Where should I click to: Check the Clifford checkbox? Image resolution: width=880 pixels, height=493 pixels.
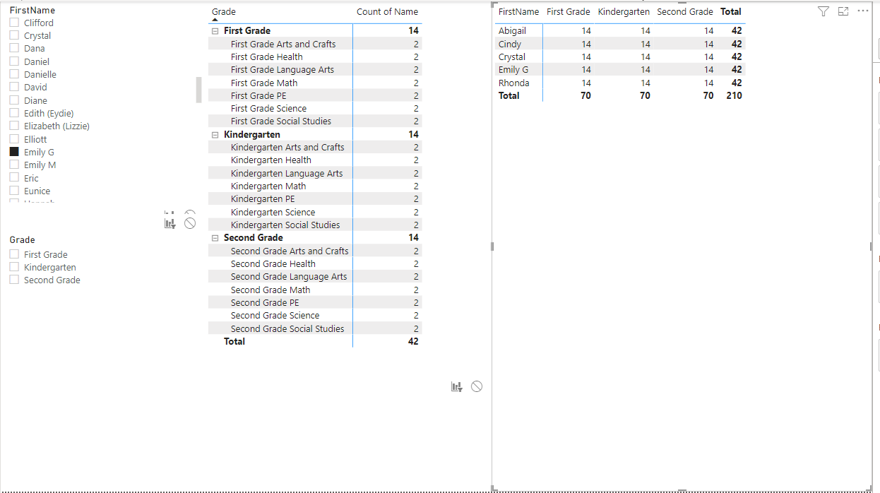tap(14, 23)
